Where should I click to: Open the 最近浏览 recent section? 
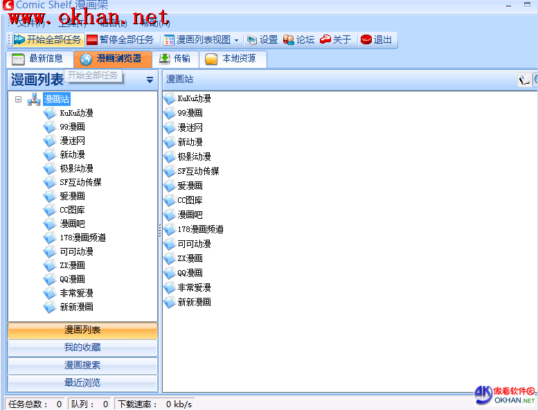[x=82, y=382]
